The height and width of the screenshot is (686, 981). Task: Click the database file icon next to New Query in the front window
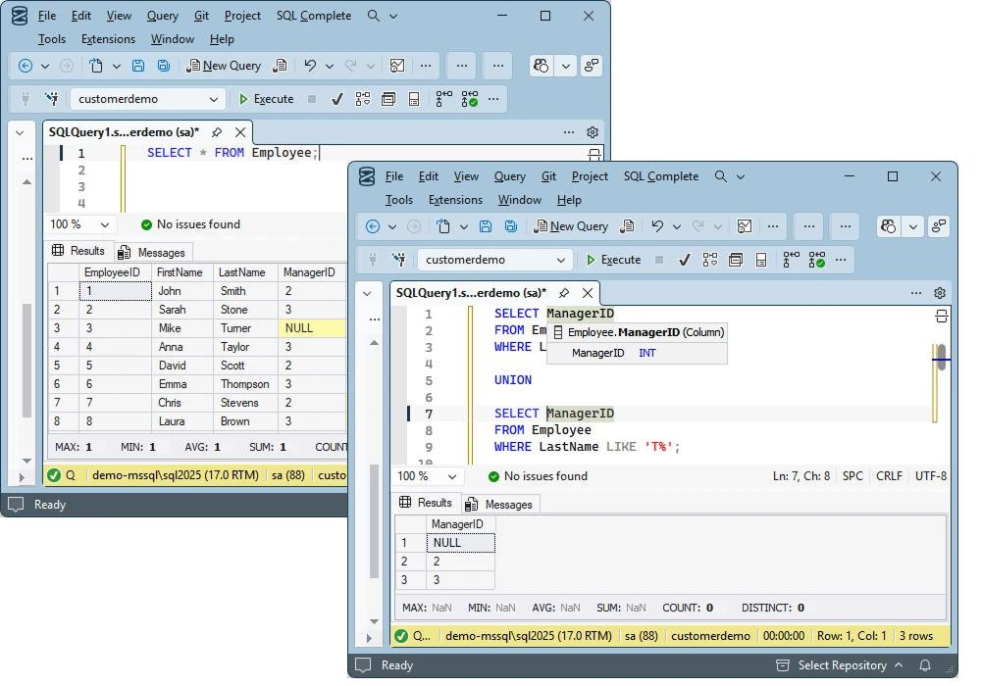(x=626, y=226)
